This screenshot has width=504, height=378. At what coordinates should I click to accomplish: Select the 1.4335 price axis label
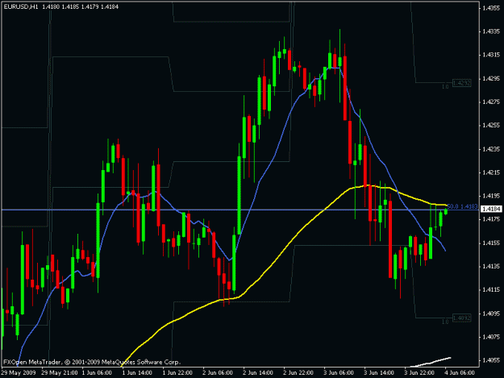point(491,31)
